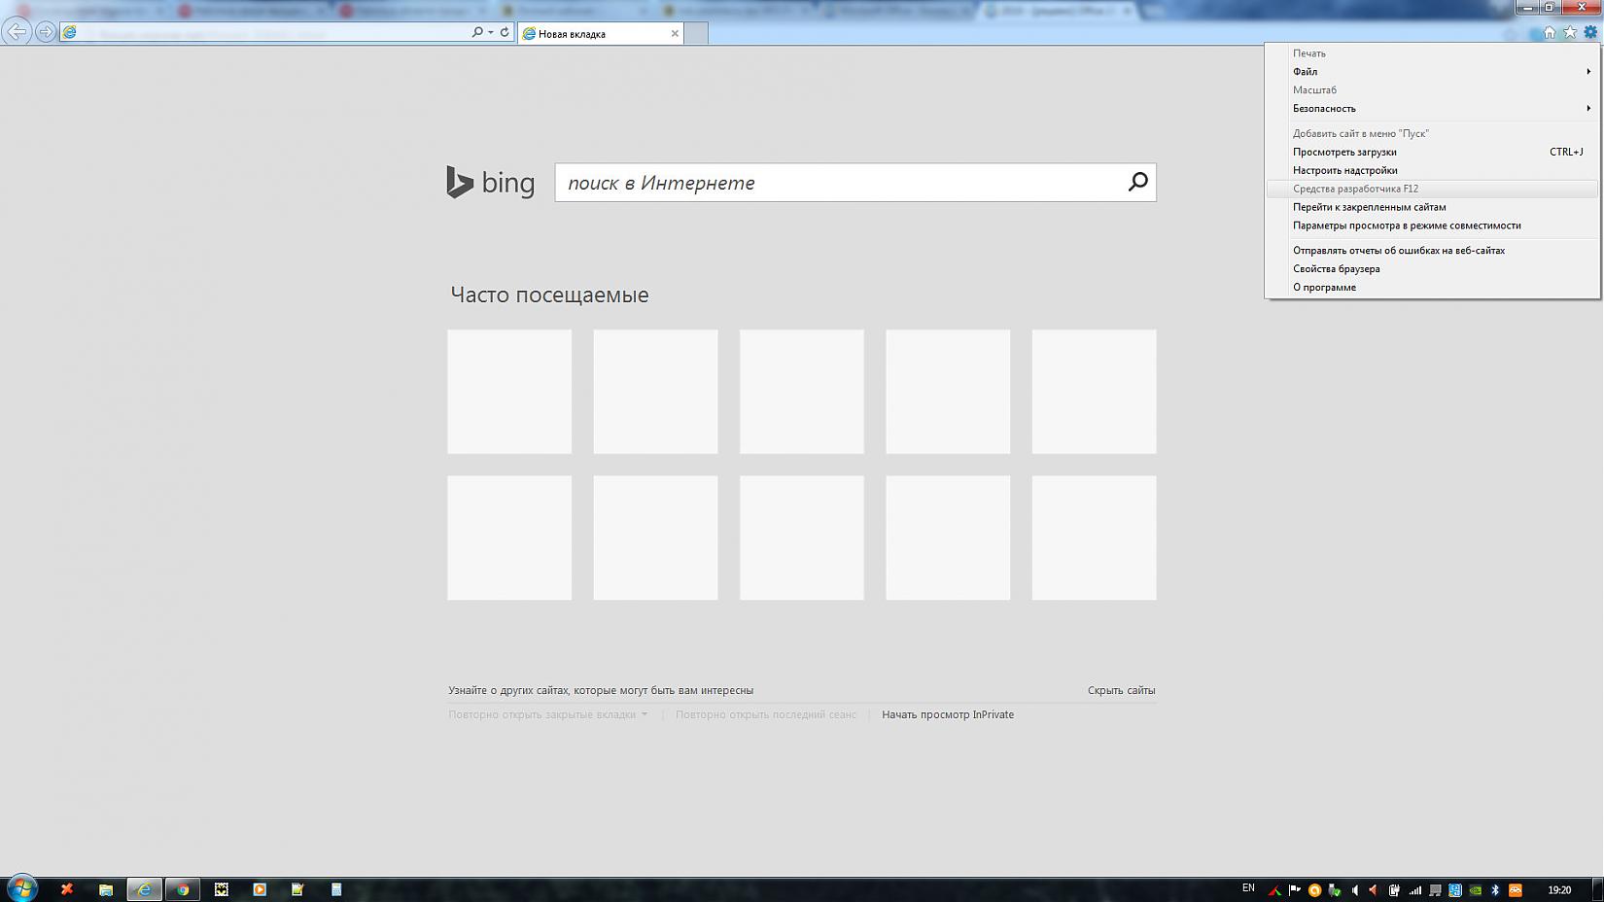The width and height of the screenshot is (1604, 902).
Task: Open the Home page icon
Action: point(1550,32)
